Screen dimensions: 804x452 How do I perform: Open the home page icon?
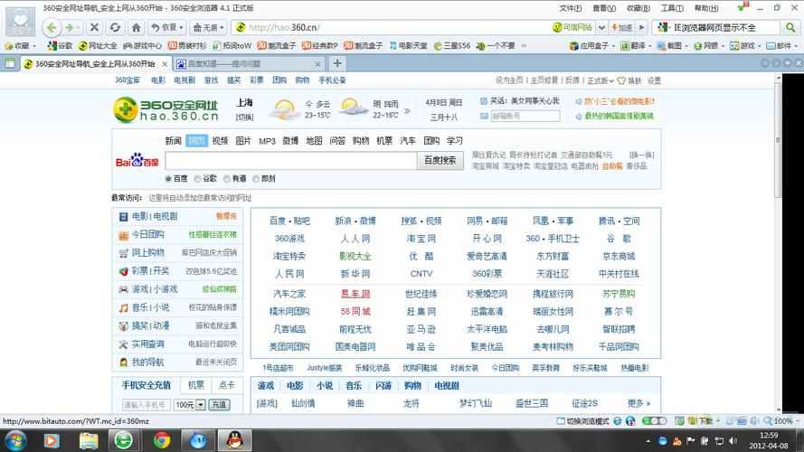[x=137, y=27]
